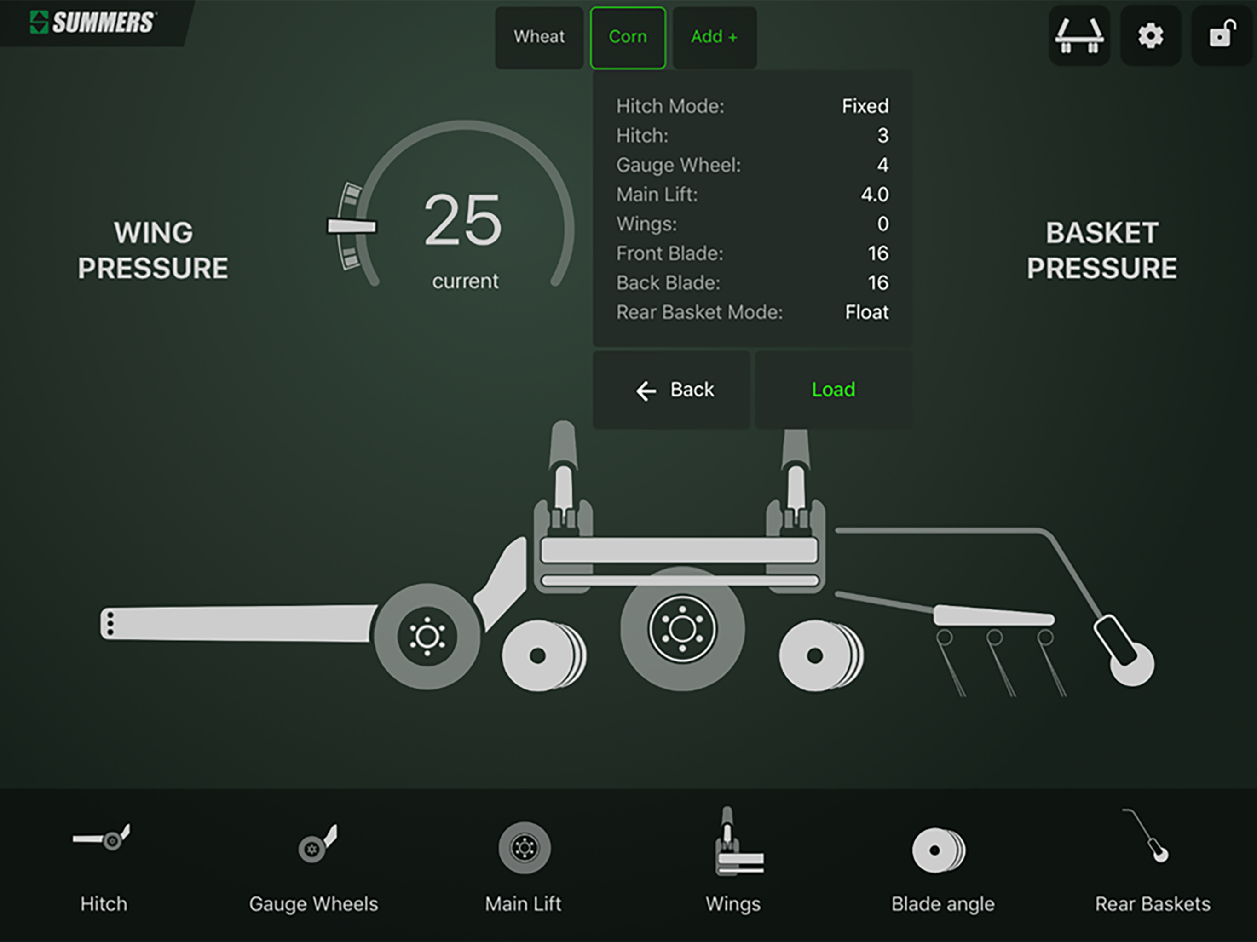Open Main Lift control in bottom bar
This screenshot has width=1257, height=942.
point(524,867)
